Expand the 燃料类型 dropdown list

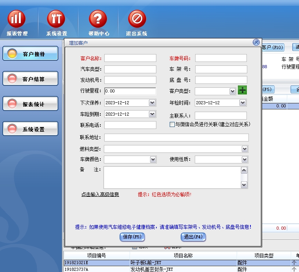(245, 149)
